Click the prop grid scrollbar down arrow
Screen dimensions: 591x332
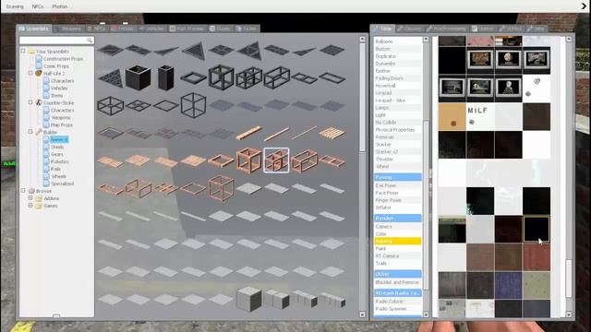362,314
